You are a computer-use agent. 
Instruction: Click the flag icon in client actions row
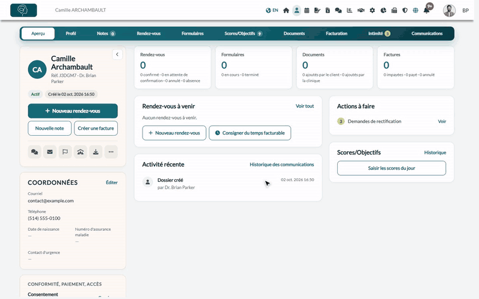pyautogui.click(x=65, y=152)
